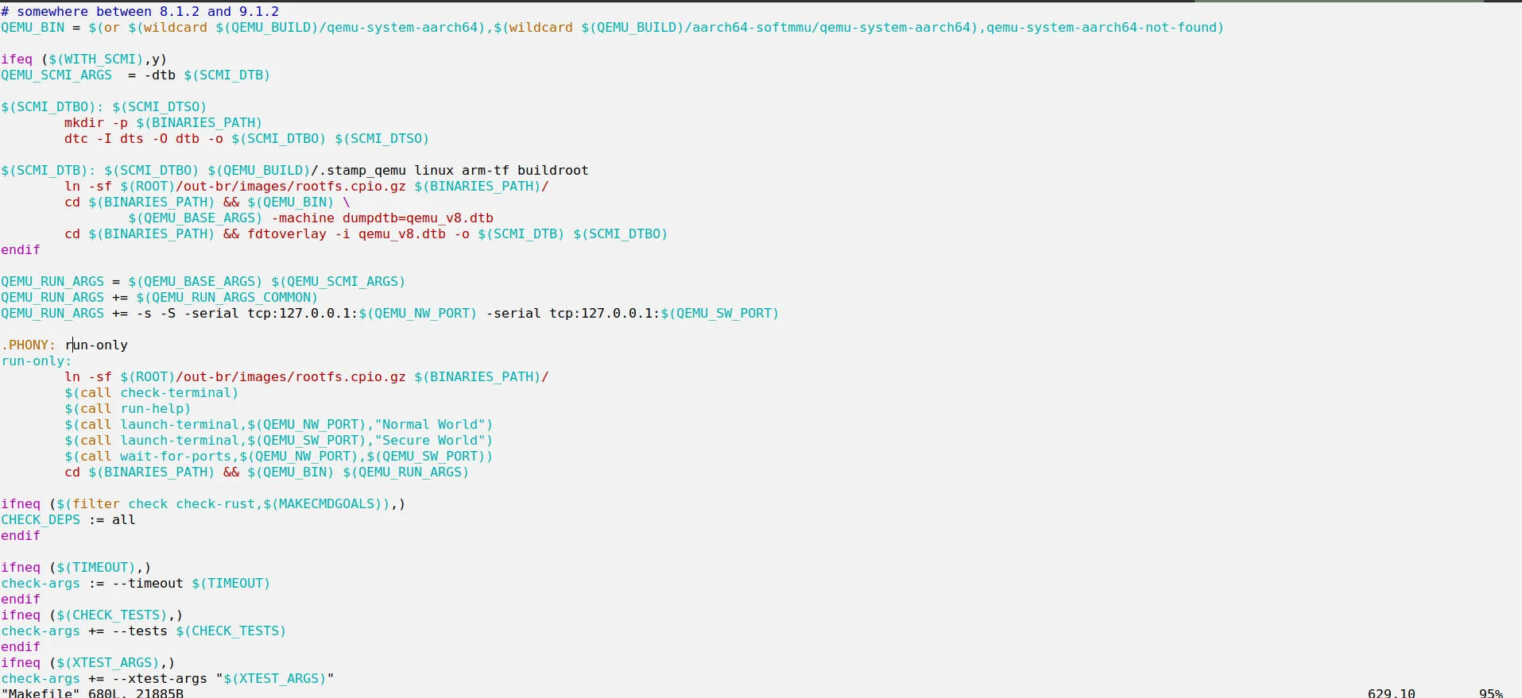1522x698 pixels.
Task: Click the --xtest-args check-args line
Action: click(168, 679)
